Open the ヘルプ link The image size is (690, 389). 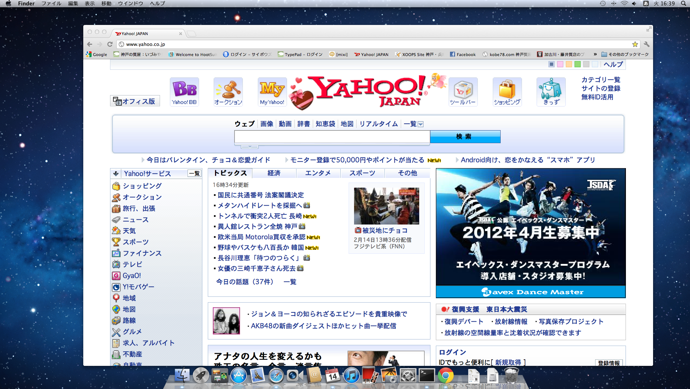tap(613, 64)
